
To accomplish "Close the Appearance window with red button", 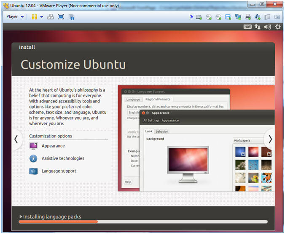I will coord(143,113).
